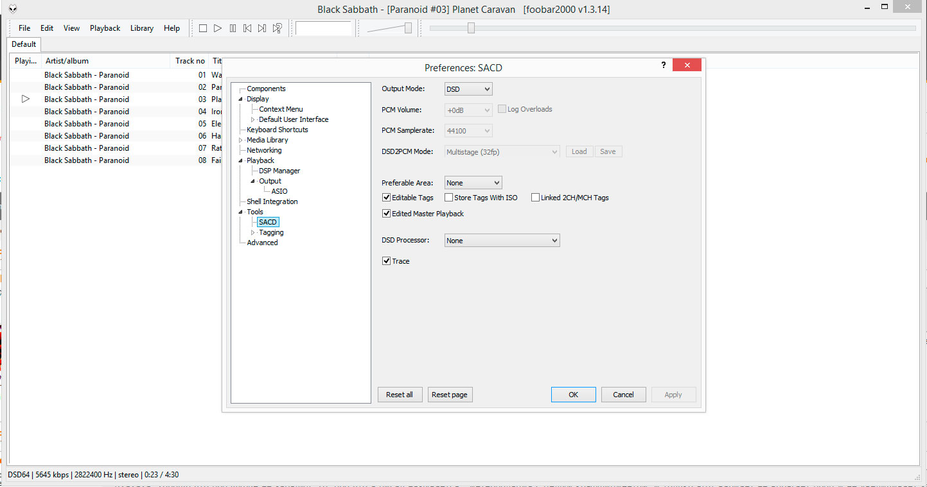Click the seekbar position handle

(x=471, y=28)
